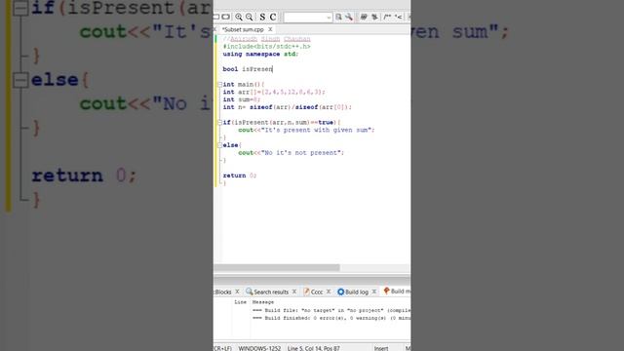
Task: Click the rounded rectangle icon left of zoom in
Action: click(x=225, y=18)
